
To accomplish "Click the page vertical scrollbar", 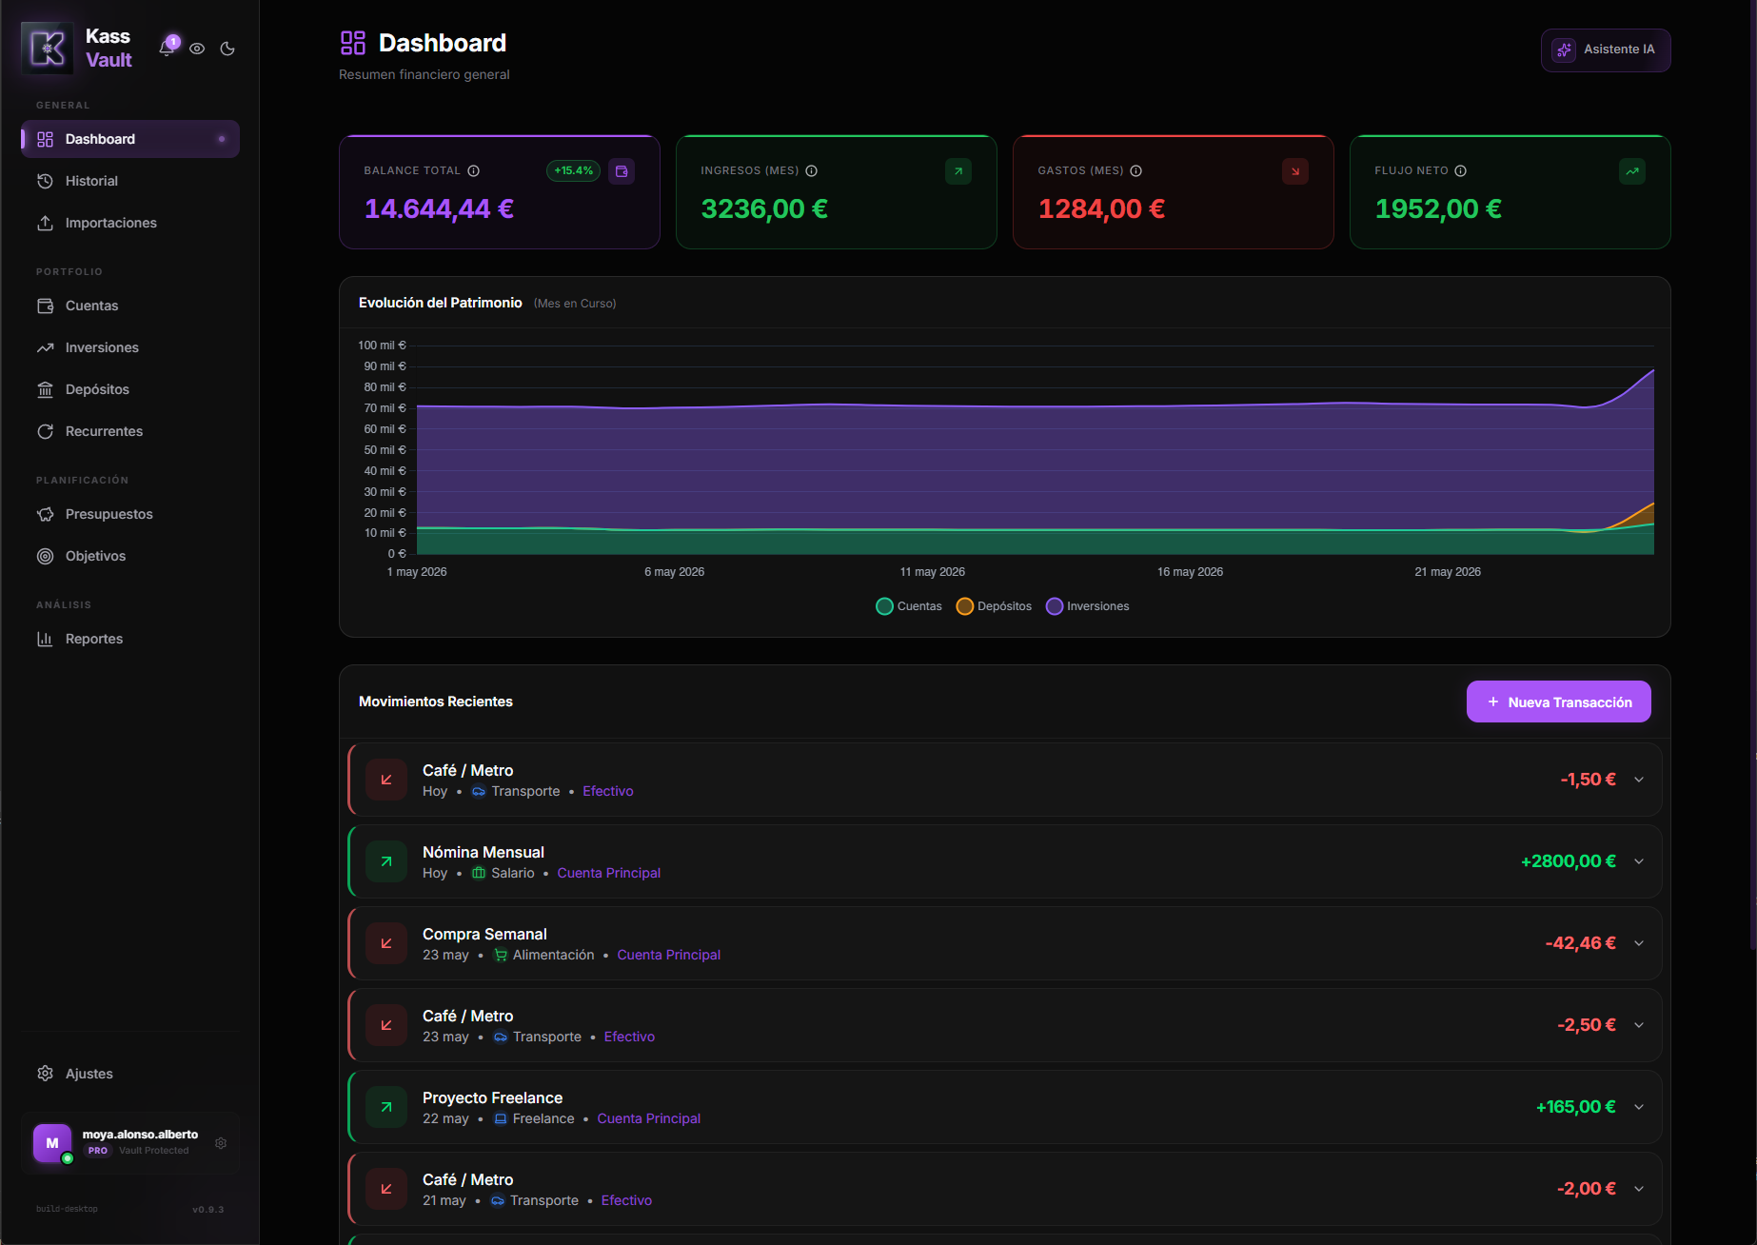I will 1753,476.
